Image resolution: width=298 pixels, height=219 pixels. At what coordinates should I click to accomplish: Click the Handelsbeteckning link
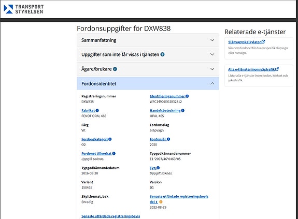(x=165, y=110)
